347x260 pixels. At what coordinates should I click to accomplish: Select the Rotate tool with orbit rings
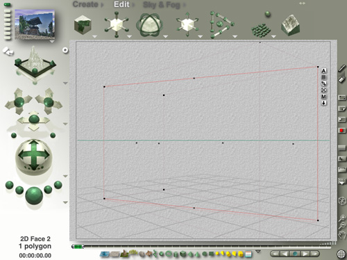click(150, 25)
